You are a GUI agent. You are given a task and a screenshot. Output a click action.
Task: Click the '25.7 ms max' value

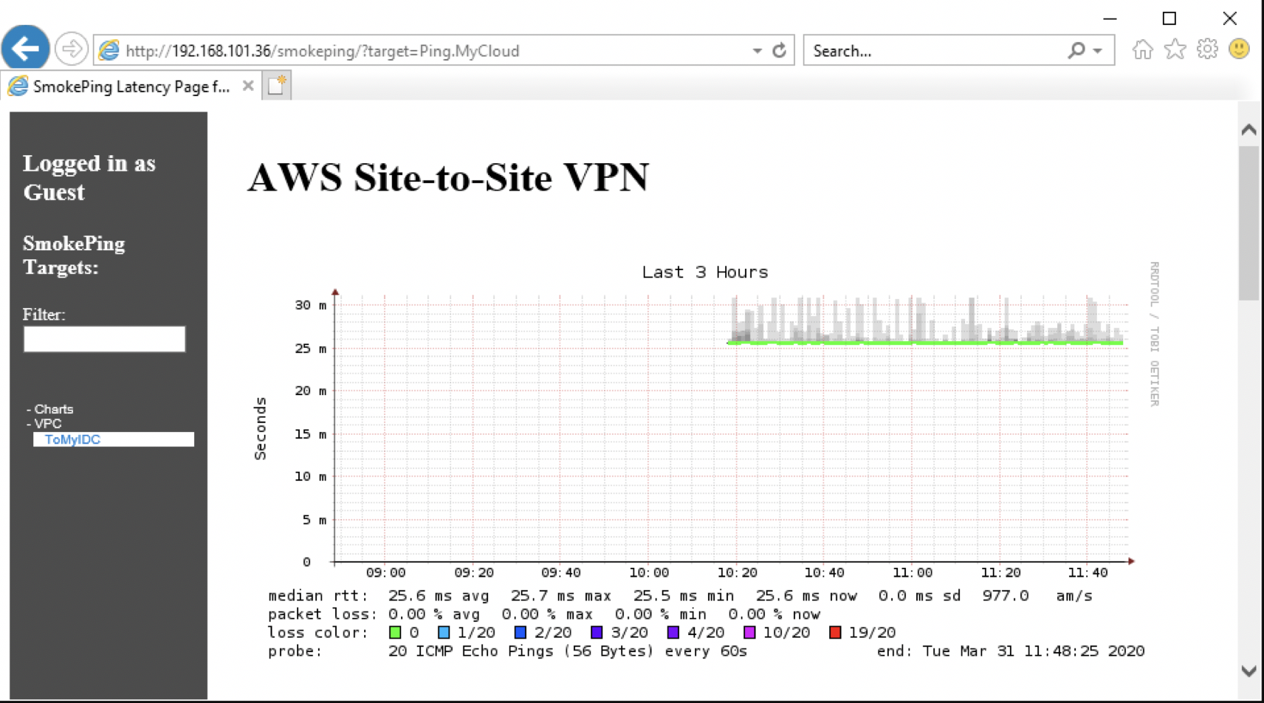coord(561,596)
